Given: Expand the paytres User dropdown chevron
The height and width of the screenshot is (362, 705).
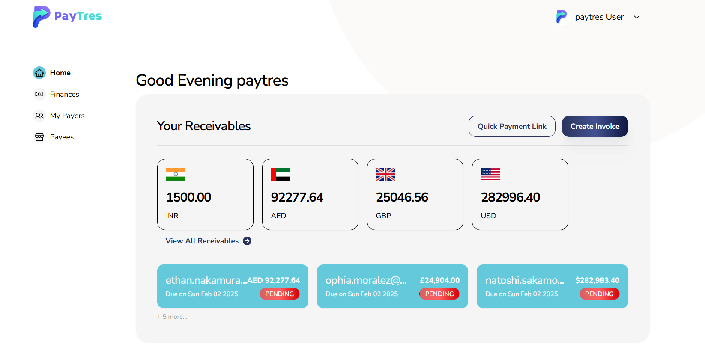Looking at the screenshot, I should point(636,17).
